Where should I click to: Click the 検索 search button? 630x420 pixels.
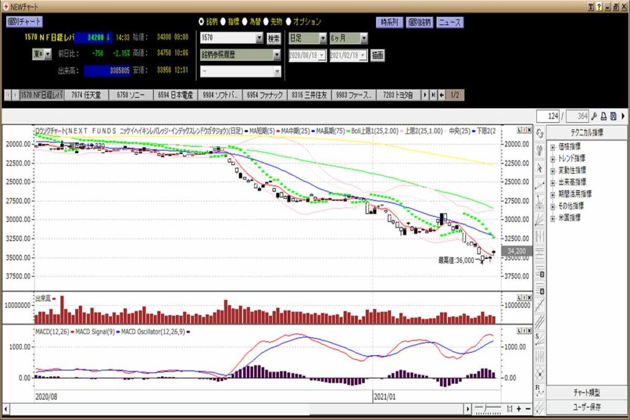pyautogui.click(x=273, y=38)
